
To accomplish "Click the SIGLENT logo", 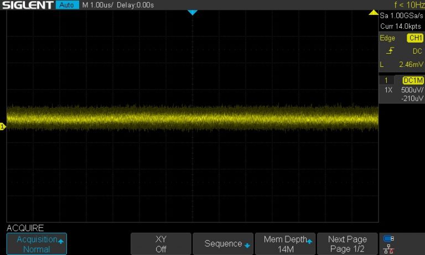I will point(28,5).
